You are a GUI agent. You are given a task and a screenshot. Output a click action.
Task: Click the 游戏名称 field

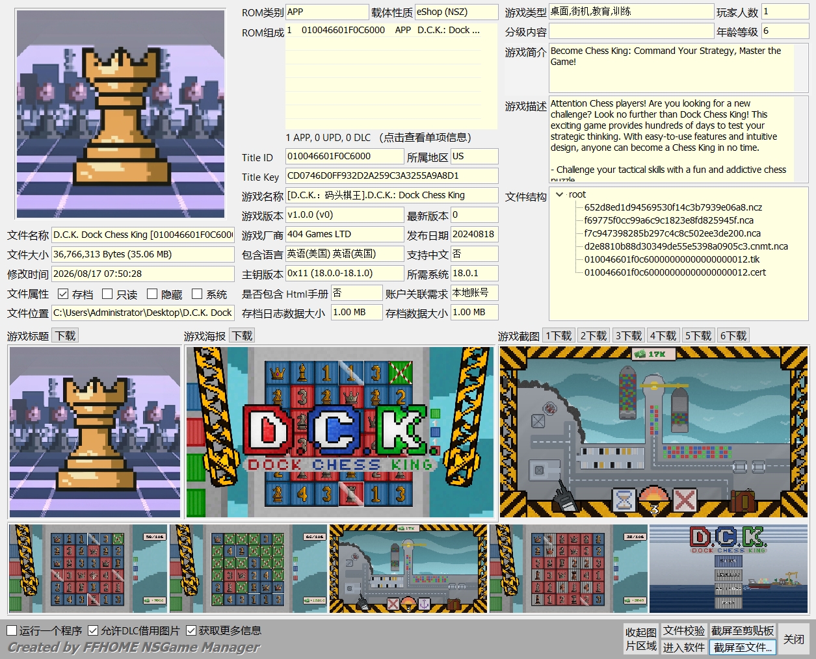(x=391, y=196)
